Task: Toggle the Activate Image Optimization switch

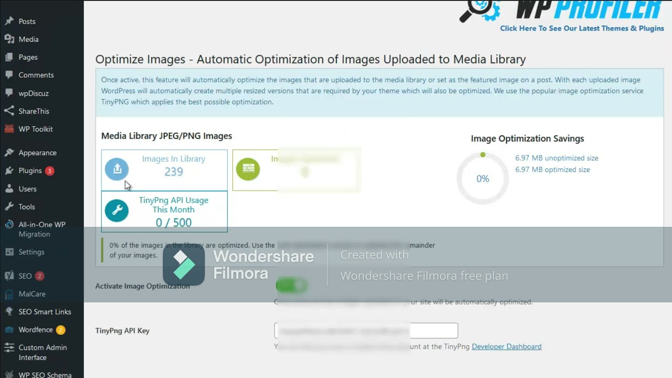Action: tap(291, 286)
